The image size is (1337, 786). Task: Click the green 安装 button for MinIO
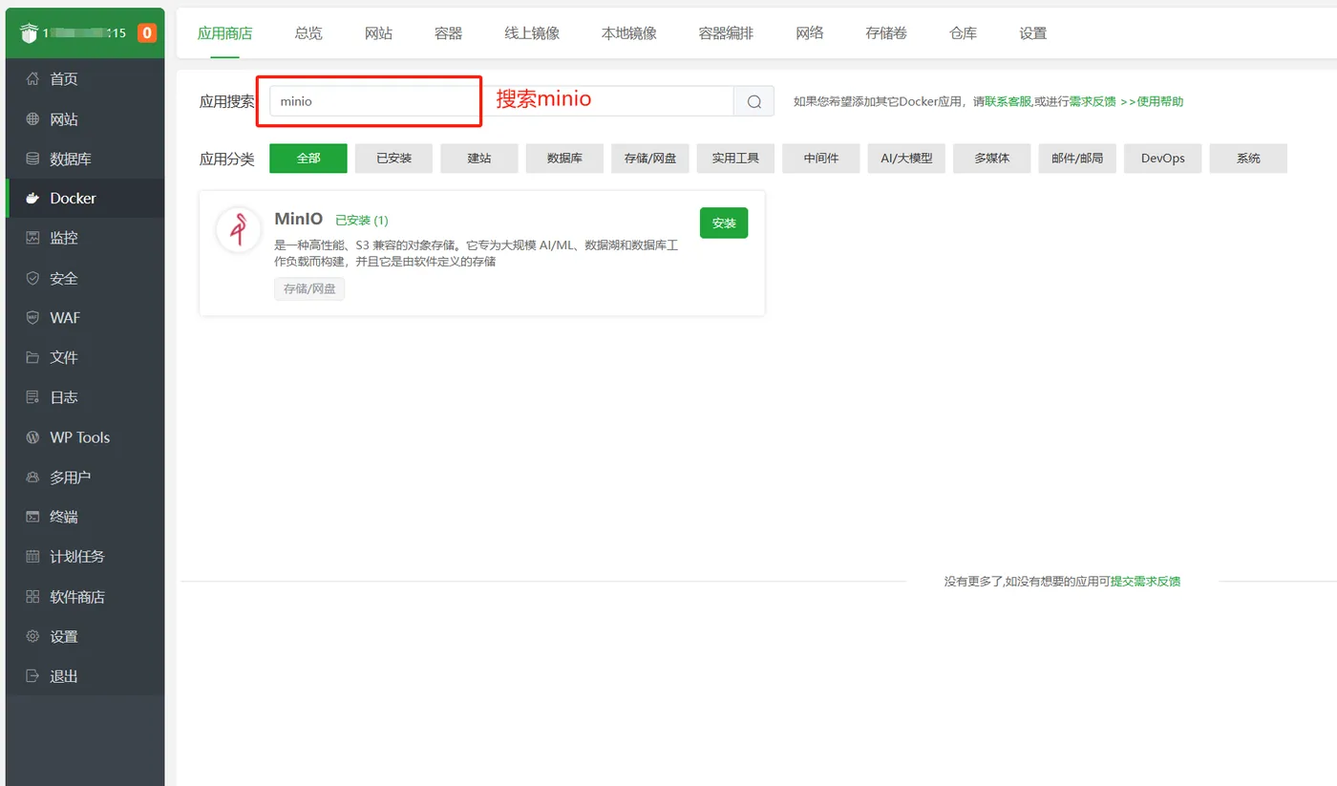click(x=724, y=223)
